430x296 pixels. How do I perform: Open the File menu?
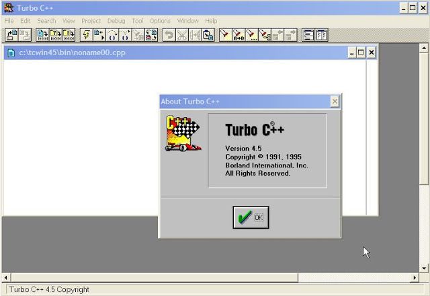[9, 21]
